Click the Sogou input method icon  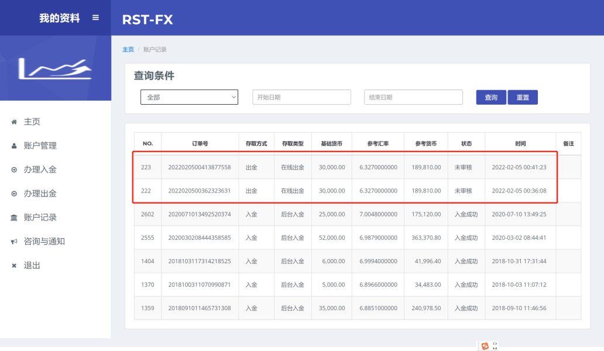pos(485,346)
